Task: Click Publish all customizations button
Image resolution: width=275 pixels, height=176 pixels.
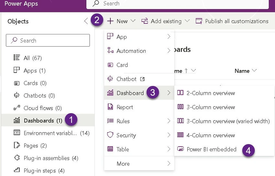Action: (x=232, y=21)
